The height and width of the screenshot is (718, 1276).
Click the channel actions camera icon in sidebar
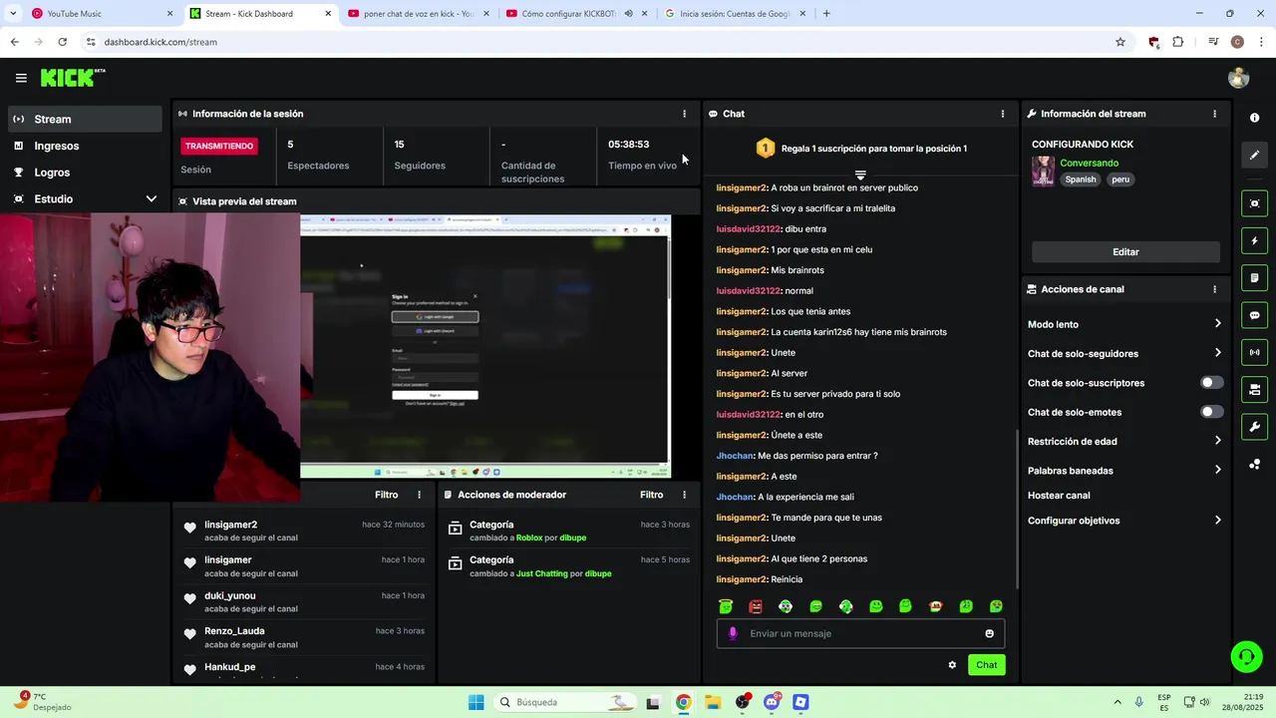coord(1254,389)
